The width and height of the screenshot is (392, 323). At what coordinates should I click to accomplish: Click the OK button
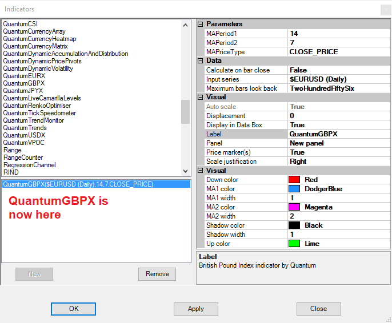(73, 309)
